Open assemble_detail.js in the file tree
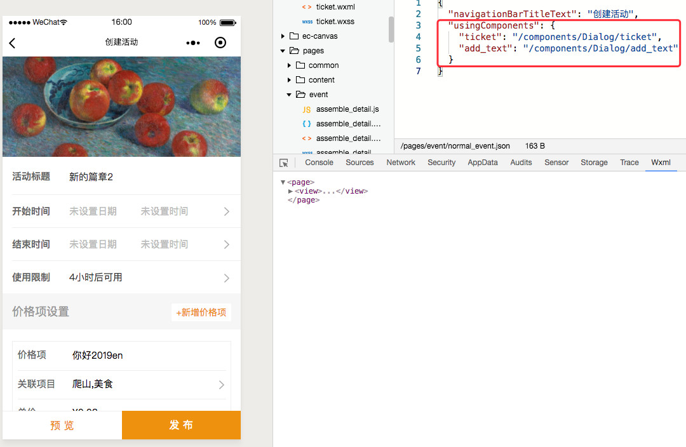The image size is (686, 447). click(347, 109)
